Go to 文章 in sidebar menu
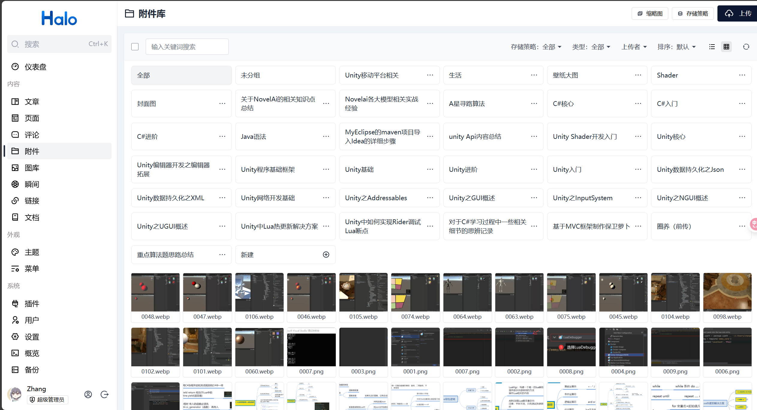 tap(32, 101)
